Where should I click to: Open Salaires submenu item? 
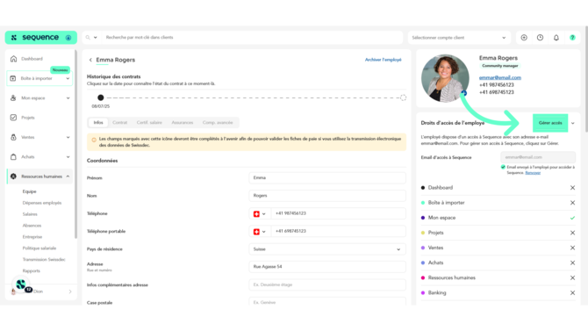tap(30, 214)
